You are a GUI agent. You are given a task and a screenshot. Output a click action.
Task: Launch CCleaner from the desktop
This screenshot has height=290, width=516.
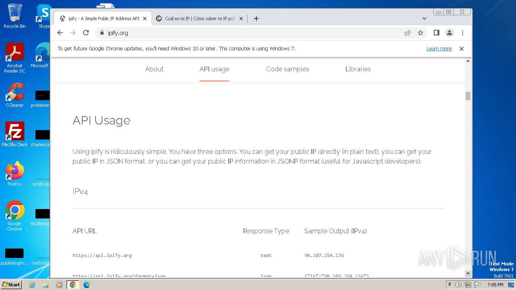[x=15, y=95]
